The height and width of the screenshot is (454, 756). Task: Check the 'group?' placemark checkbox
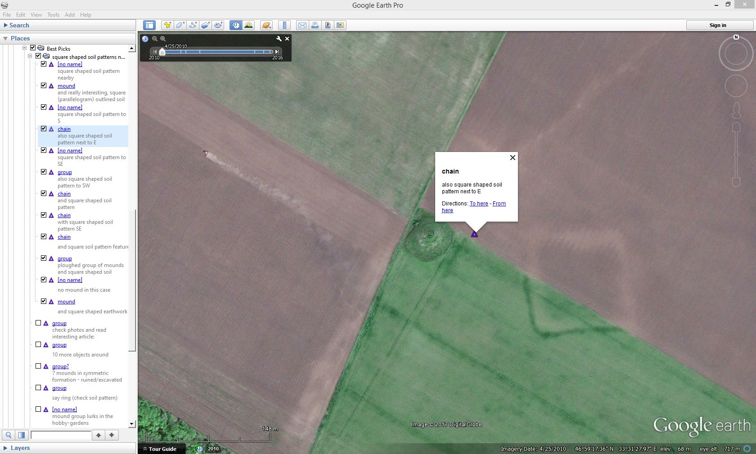click(x=38, y=366)
